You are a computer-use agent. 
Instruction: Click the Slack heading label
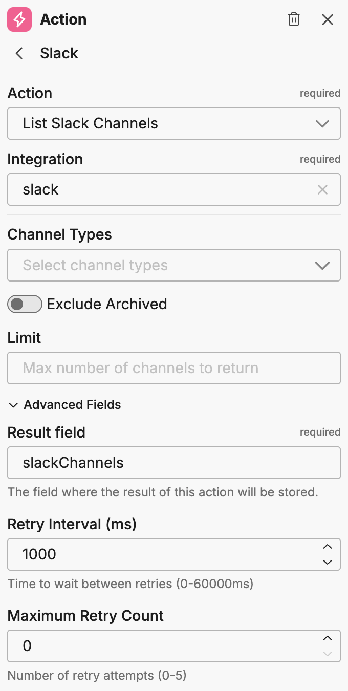click(x=59, y=53)
